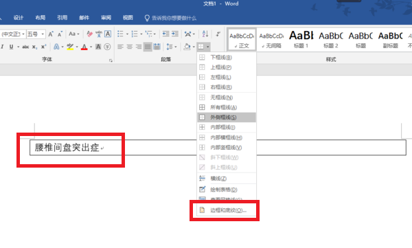Open the Font dialog launcher
Image resolution: width=412 pixels, height=248 pixels.
tap(111, 60)
